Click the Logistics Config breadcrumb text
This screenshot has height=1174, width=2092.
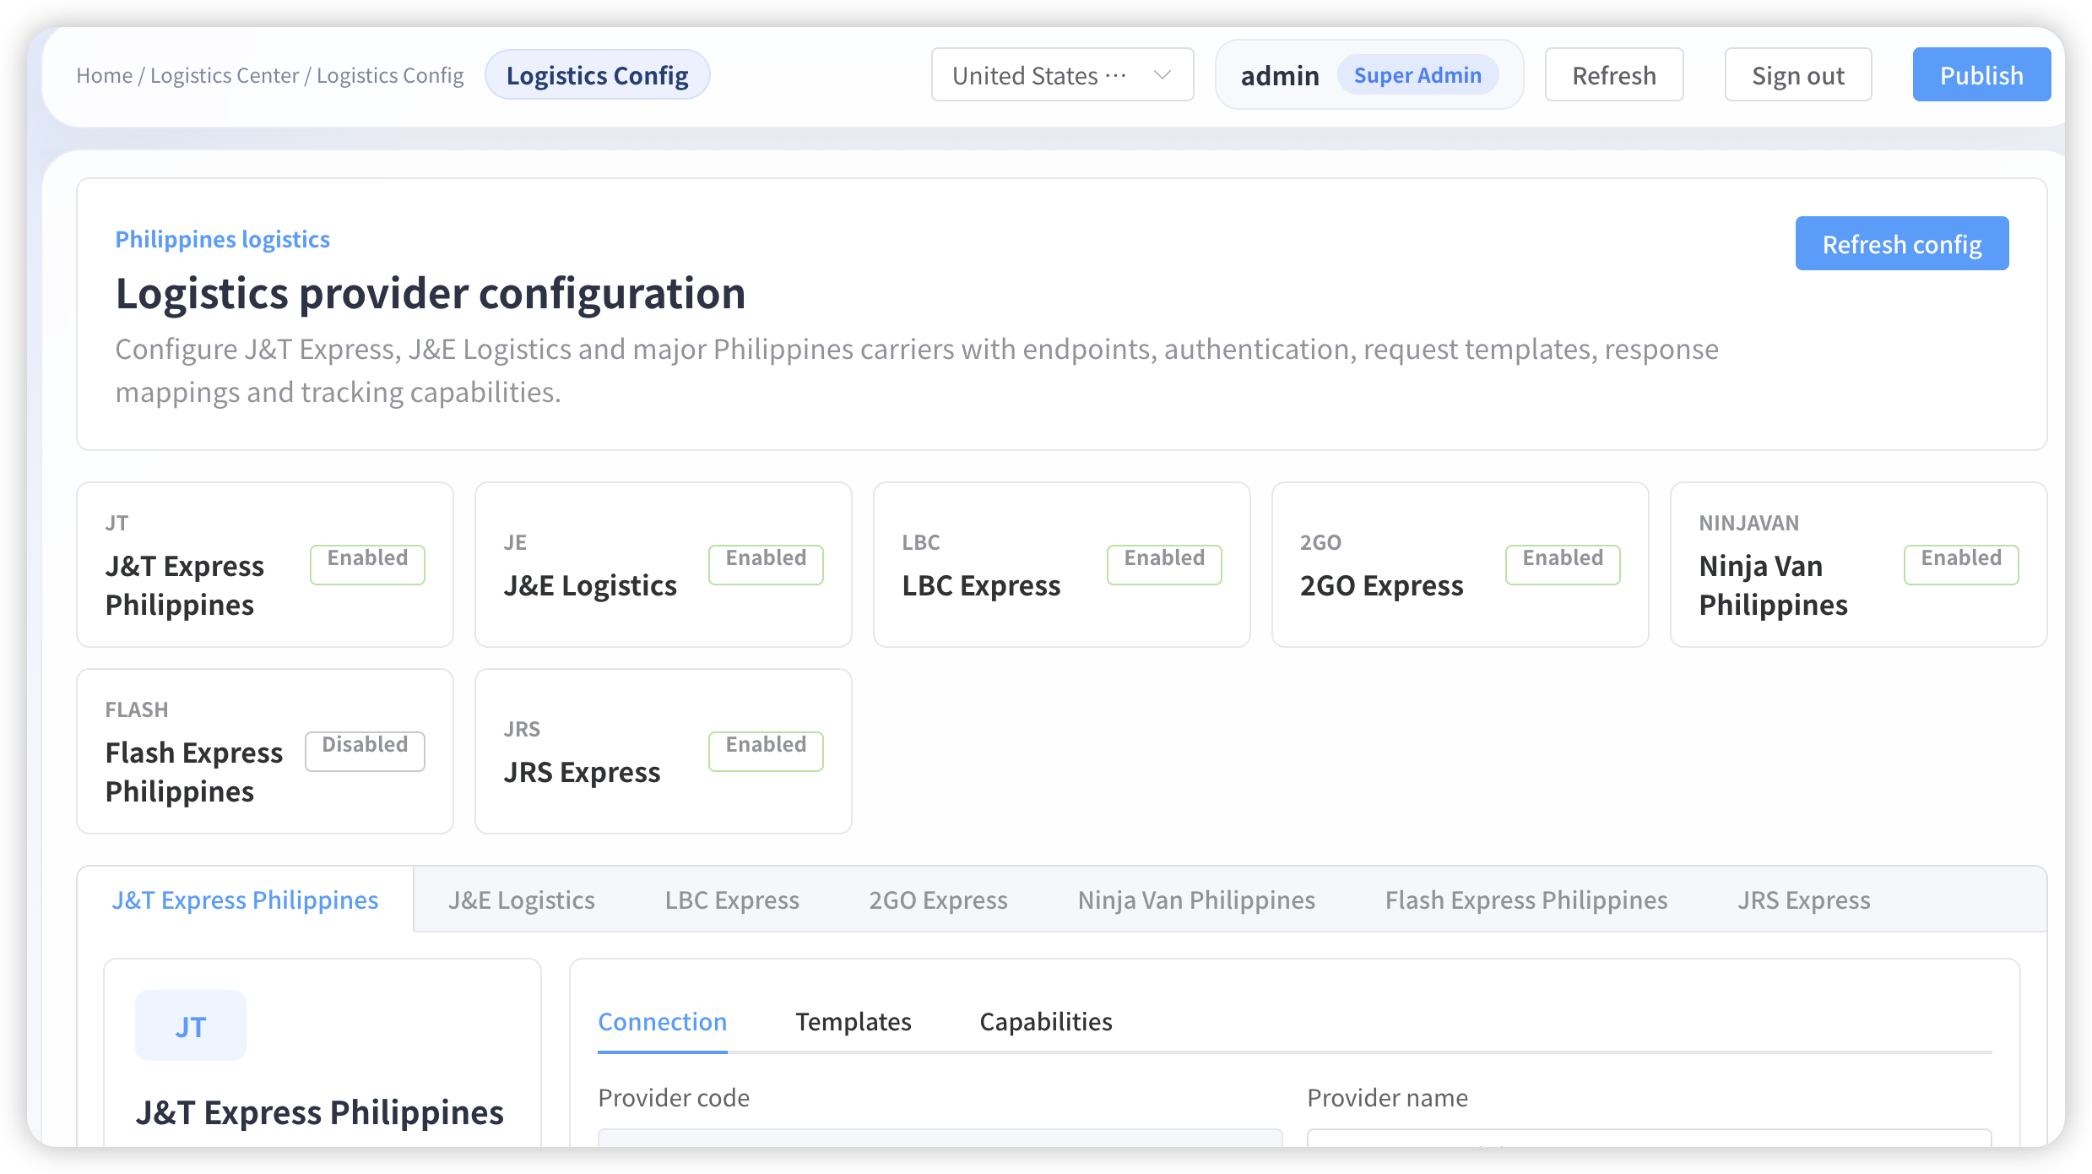coord(390,75)
